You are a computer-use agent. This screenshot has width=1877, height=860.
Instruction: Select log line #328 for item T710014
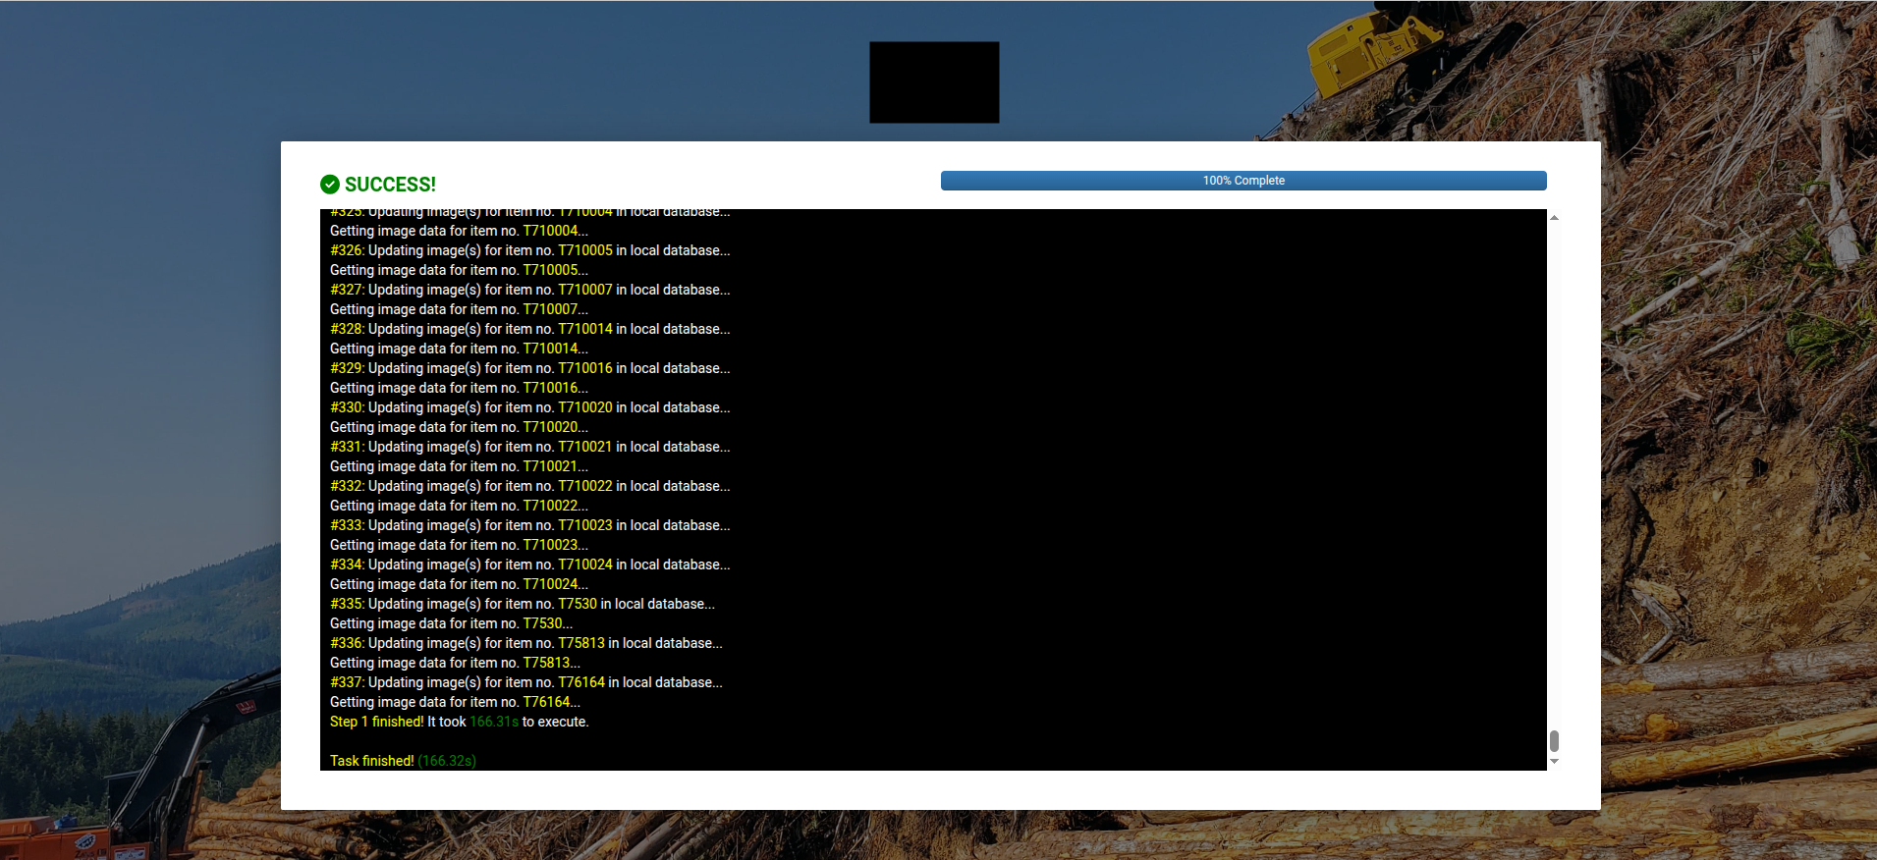530,329
